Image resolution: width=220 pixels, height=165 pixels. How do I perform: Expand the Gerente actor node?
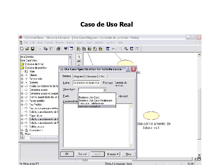[22, 82]
